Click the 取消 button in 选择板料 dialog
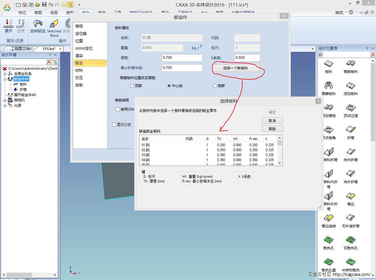Viewport: 376px width, 280px height. tap(272, 120)
